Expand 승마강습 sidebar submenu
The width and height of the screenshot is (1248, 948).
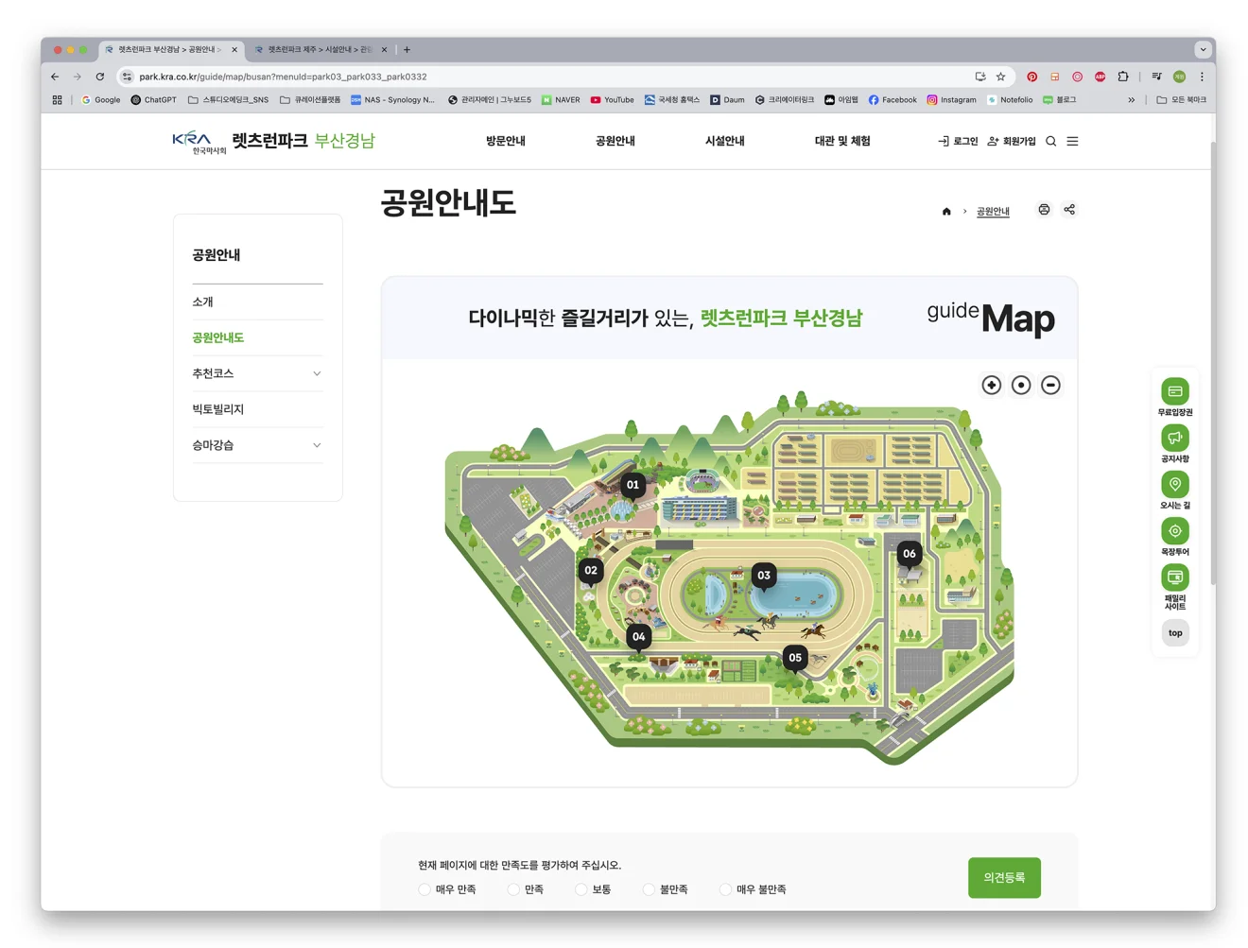pos(317,445)
